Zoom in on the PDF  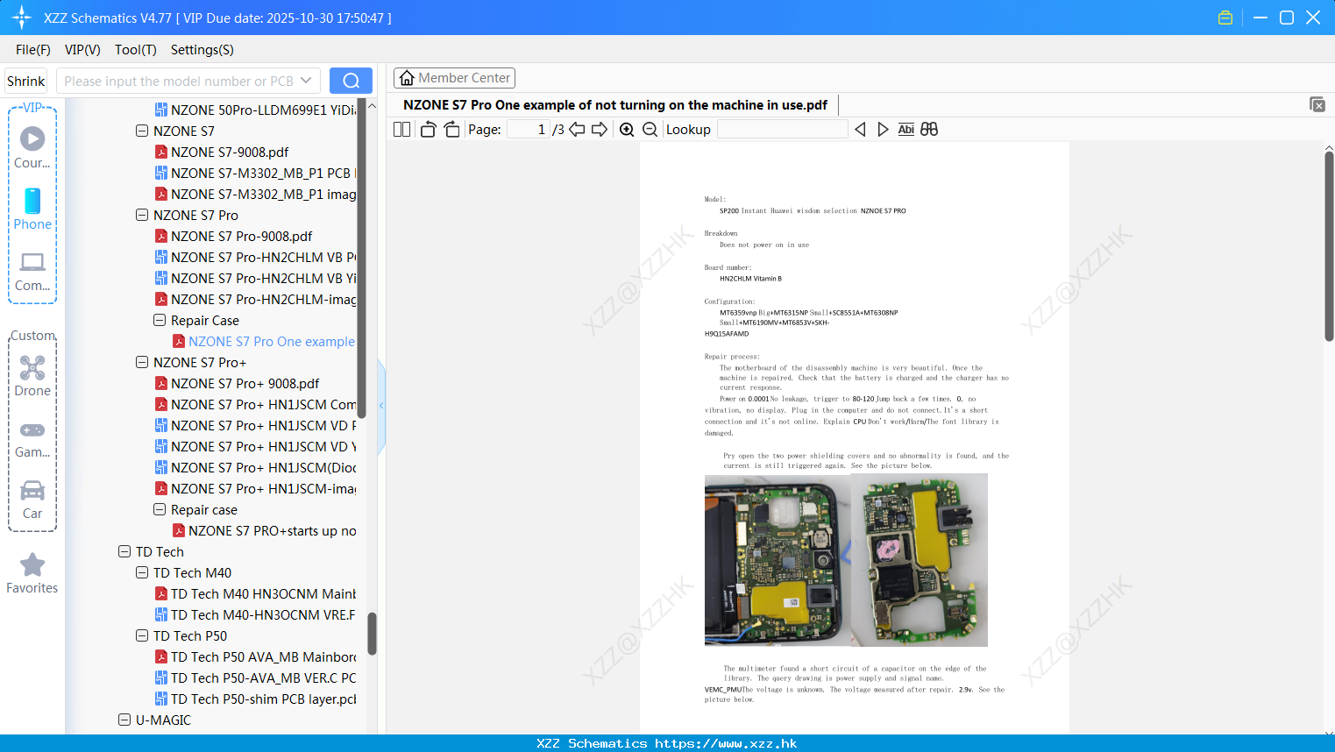click(x=627, y=129)
